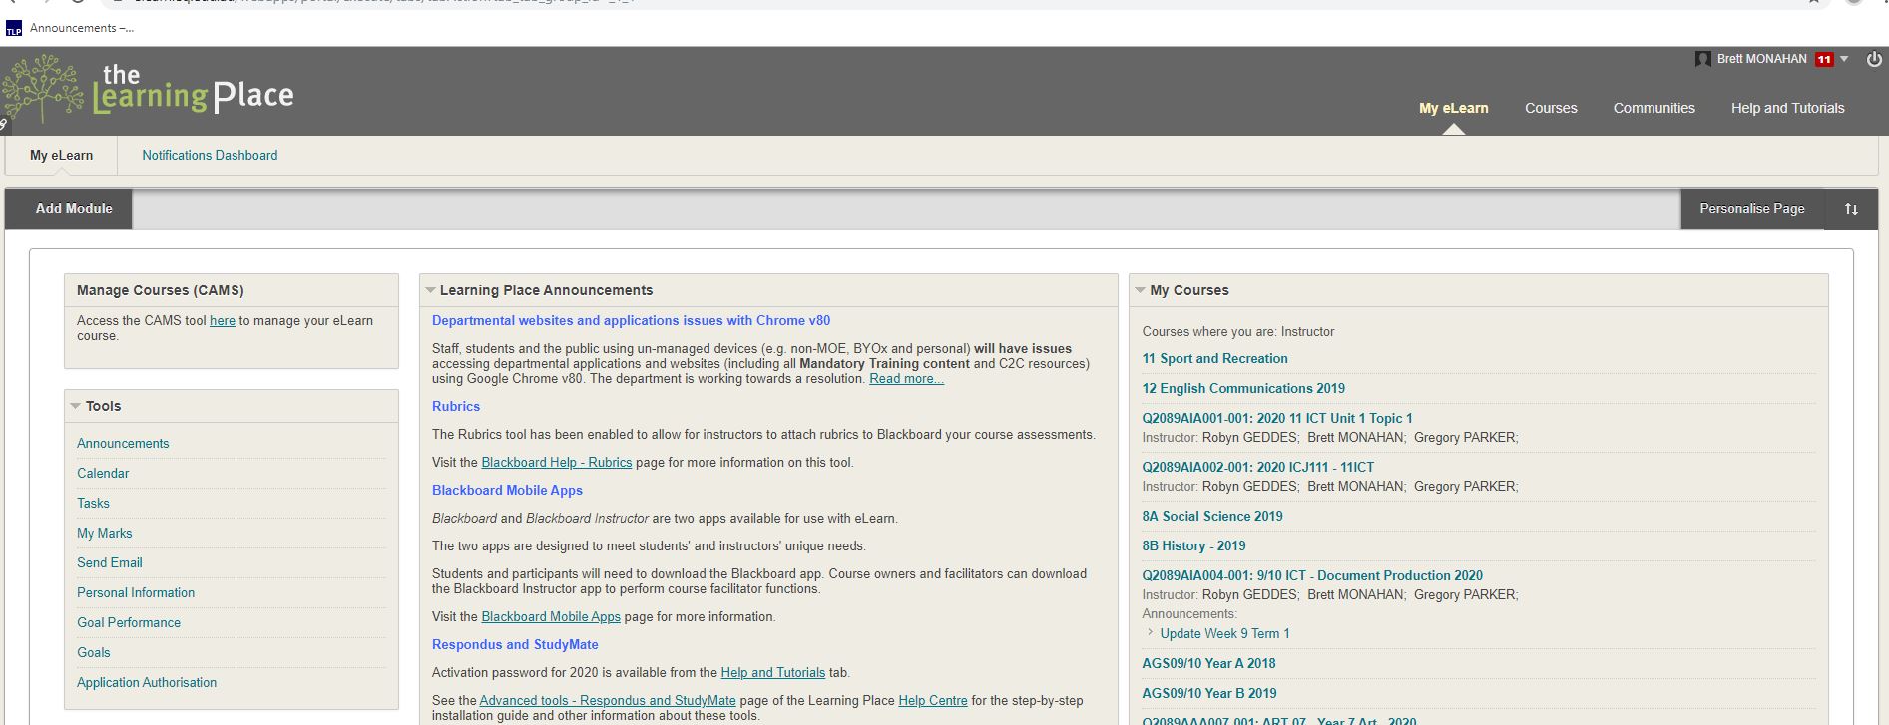Open the Communities tab
Viewport: 1889px width, 725px height.
click(x=1653, y=108)
